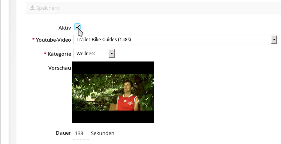Viewport: 281px width, 144px height.
Task: Click the Wellness category value
Action: [86, 54]
